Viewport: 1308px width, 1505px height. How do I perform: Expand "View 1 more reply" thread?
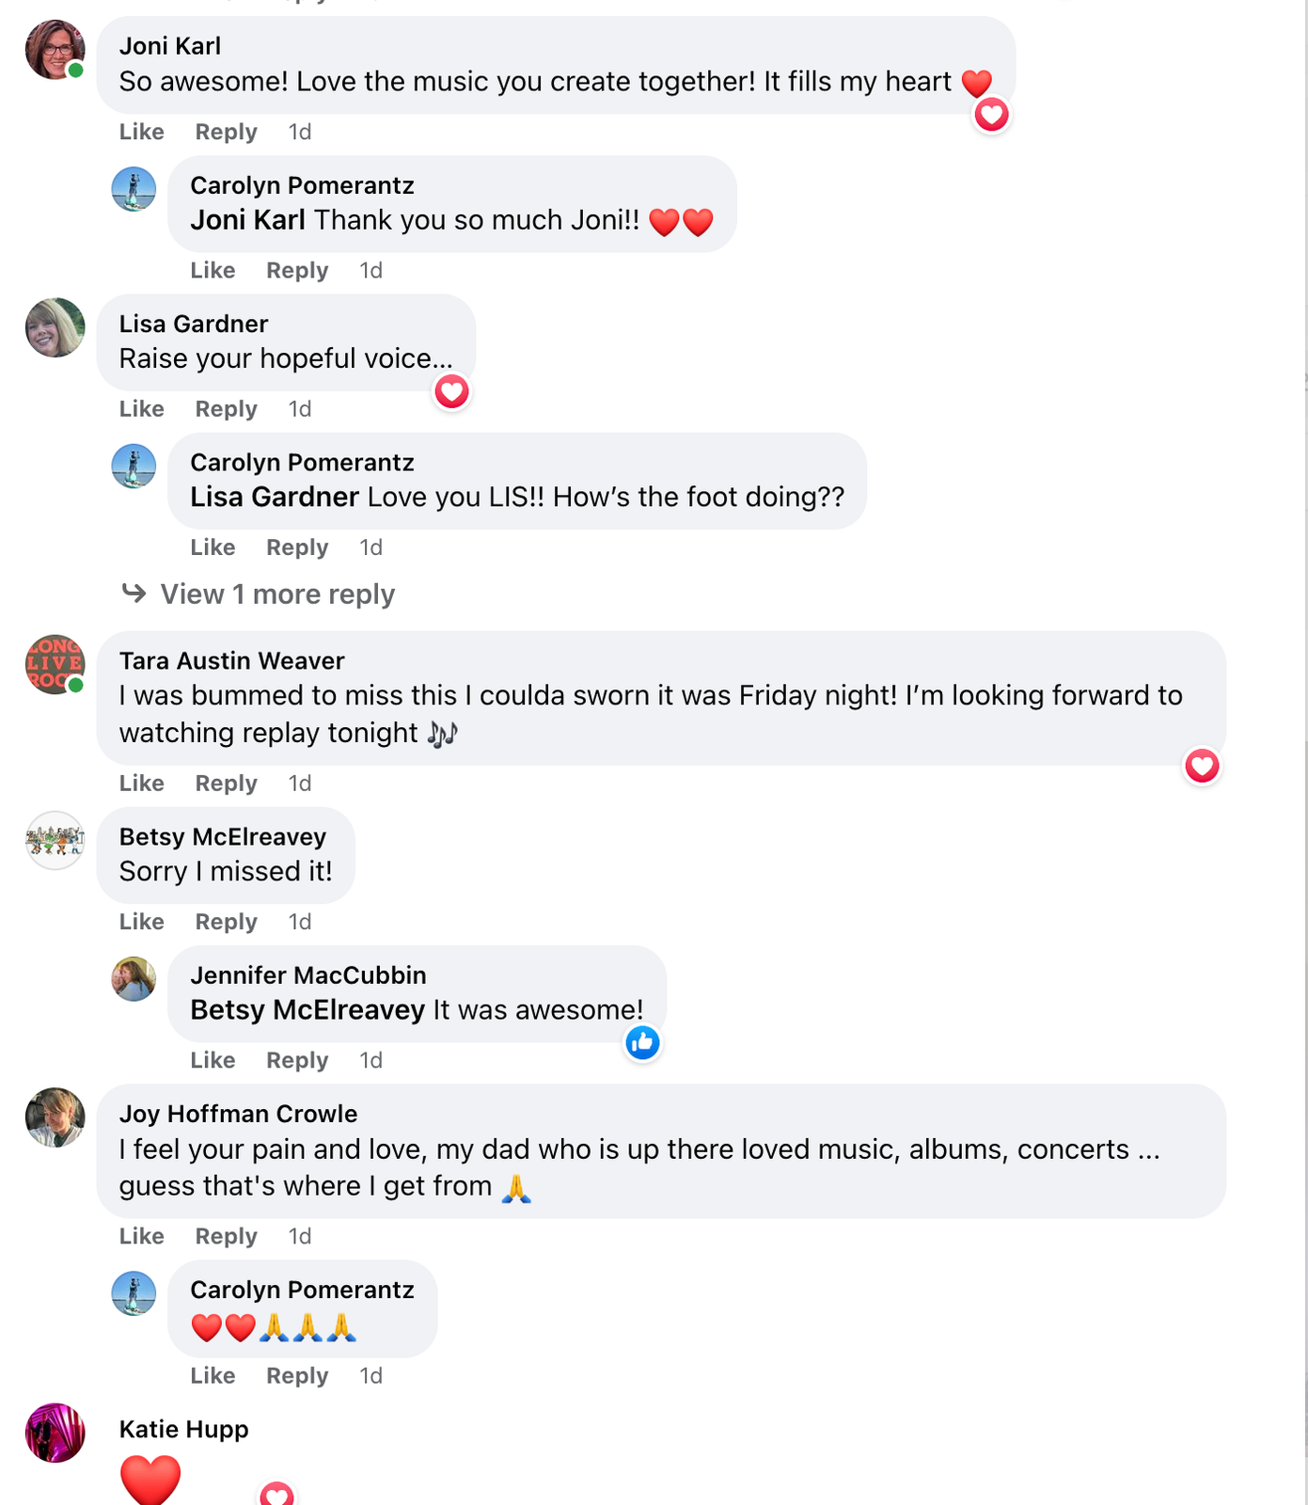[276, 594]
